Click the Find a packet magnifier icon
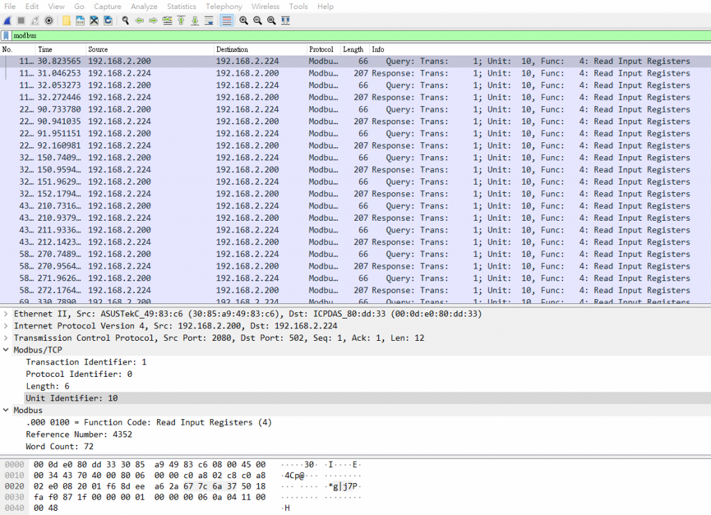This screenshot has height=515, width=711. 126,20
